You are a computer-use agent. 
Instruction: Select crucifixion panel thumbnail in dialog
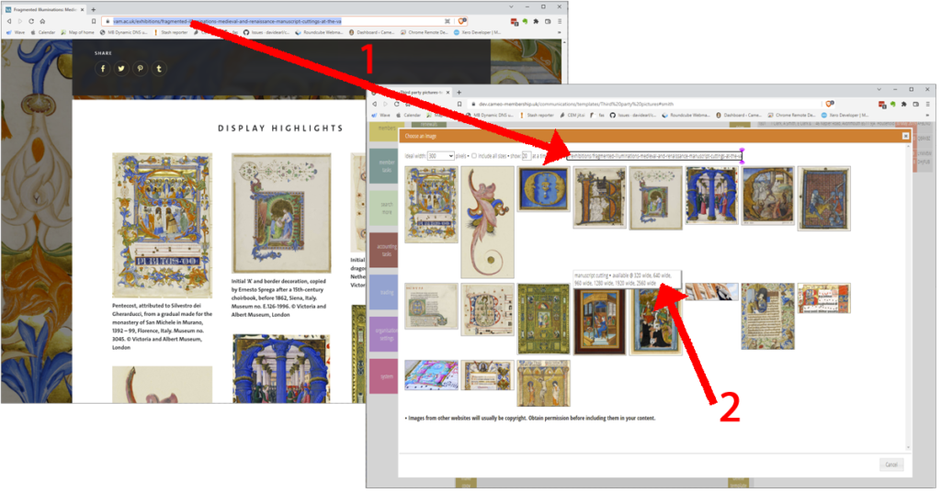(x=543, y=384)
